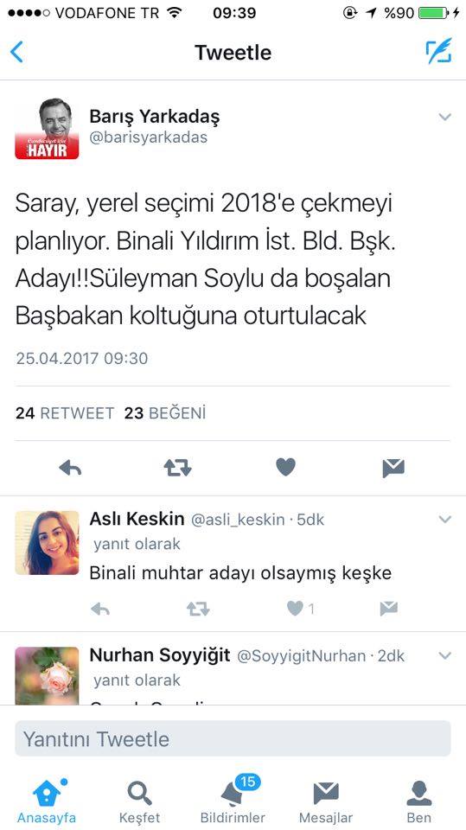Tap the back arrow in header
The width and height of the screenshot is (466, 830).
pyautogui.click(x=17, y=52)
